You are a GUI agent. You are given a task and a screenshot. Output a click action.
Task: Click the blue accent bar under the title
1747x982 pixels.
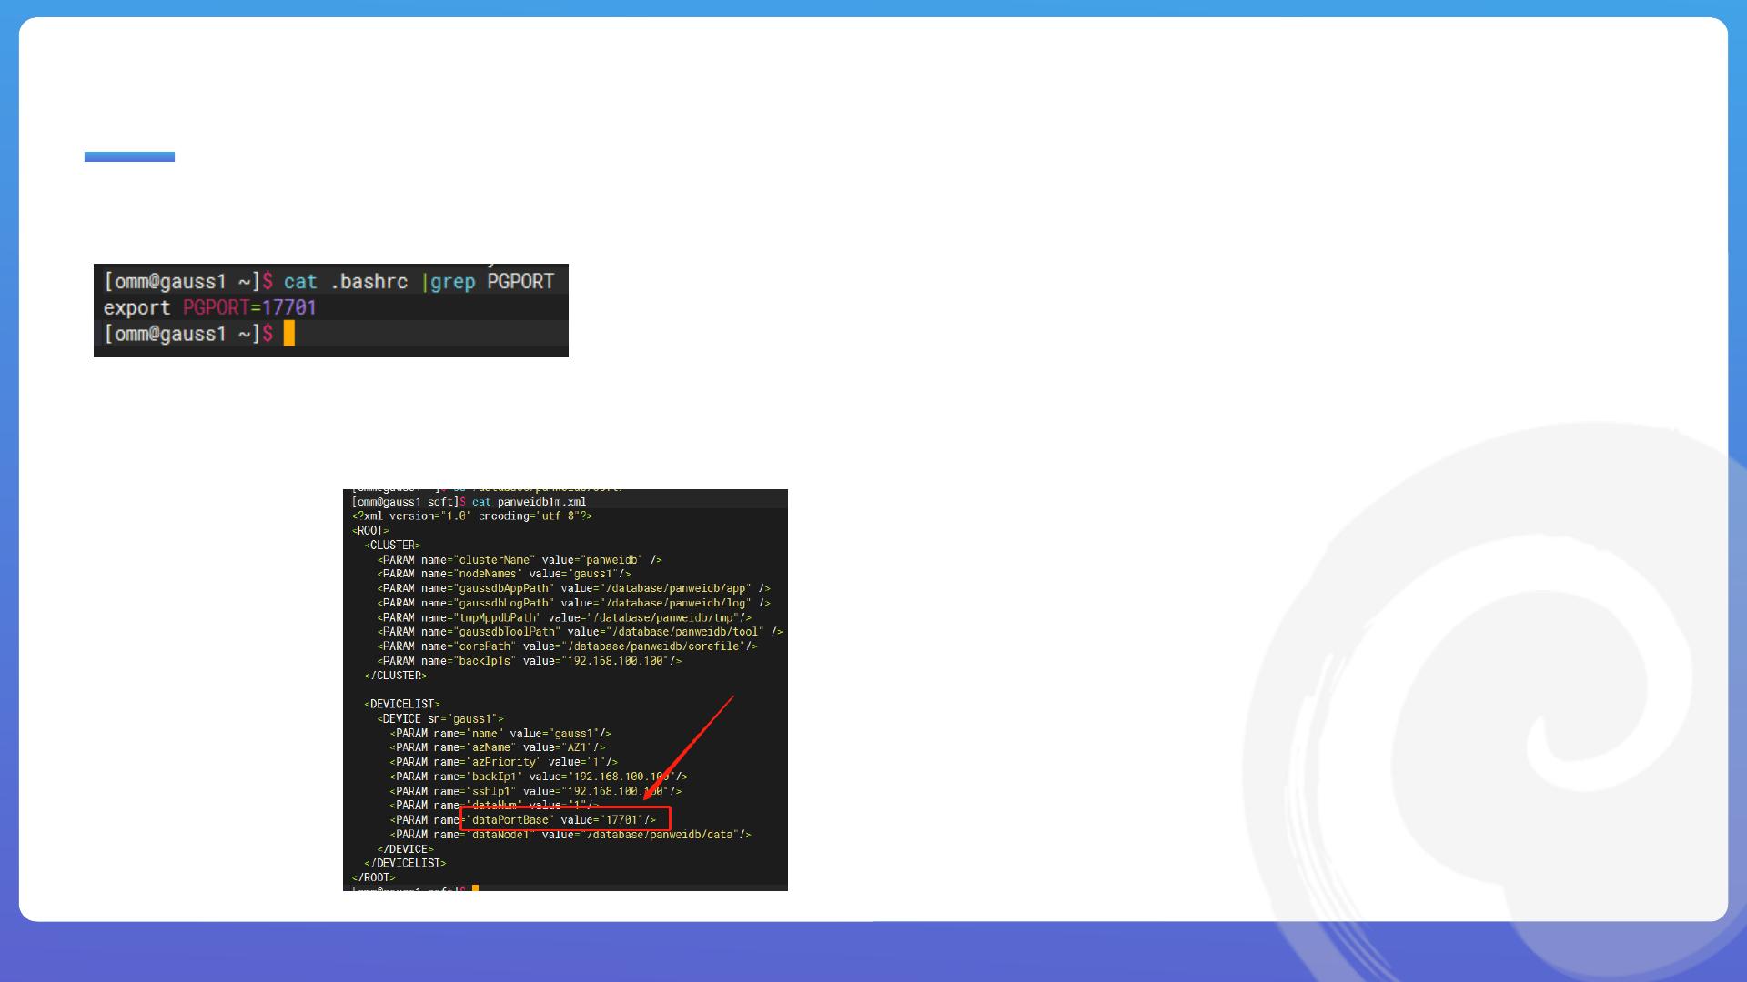(x=129, y=156)
